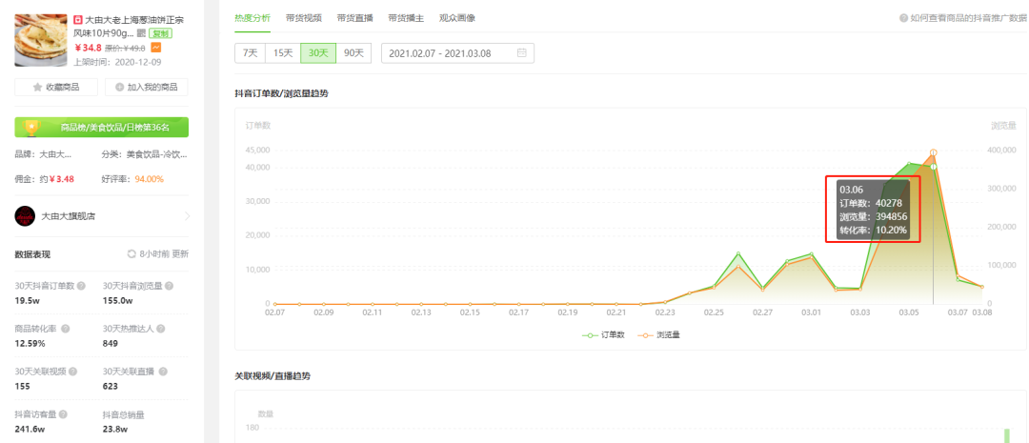Click the 抖音总销量 value 23.8w

click(x=115, y=430)
